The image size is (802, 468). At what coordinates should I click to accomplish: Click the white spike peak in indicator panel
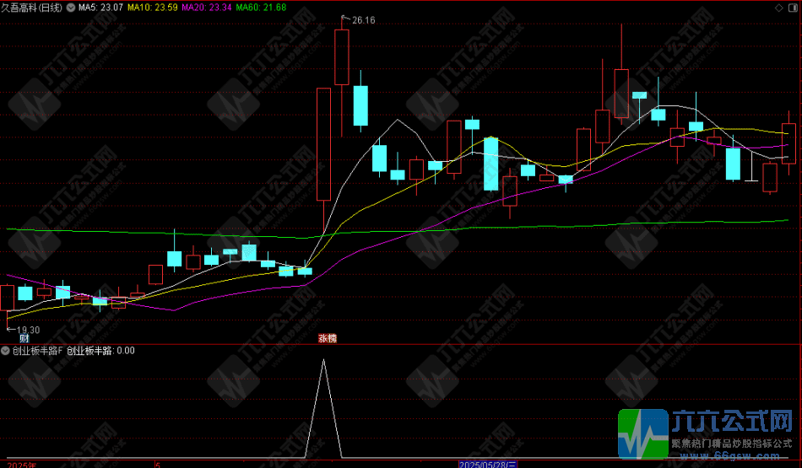[323, 361]
